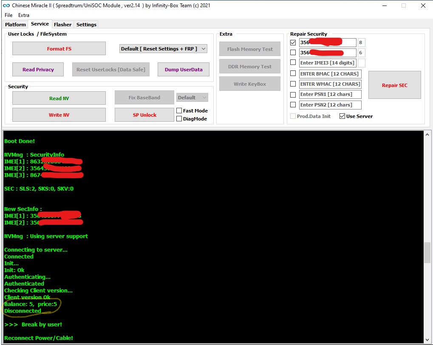Click Reset UserLocks [Data Safe] button
Screen dimensions: 433x345
click(x=111, y=70)
